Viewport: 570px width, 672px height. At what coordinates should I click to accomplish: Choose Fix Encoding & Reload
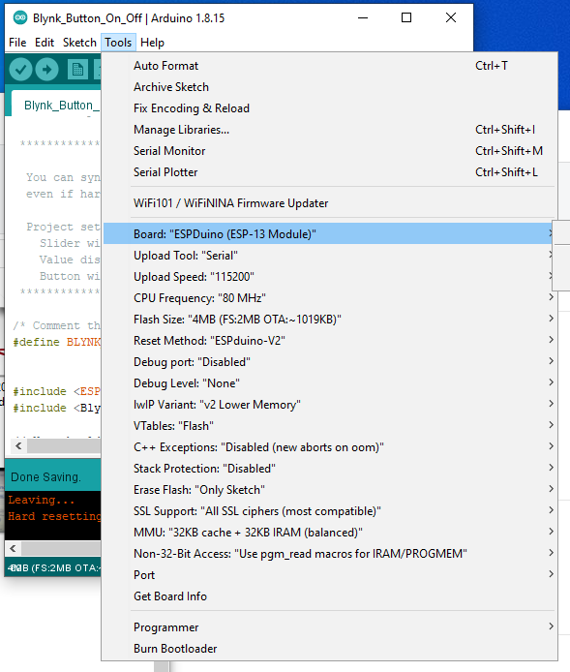click(x=330, y=108)
